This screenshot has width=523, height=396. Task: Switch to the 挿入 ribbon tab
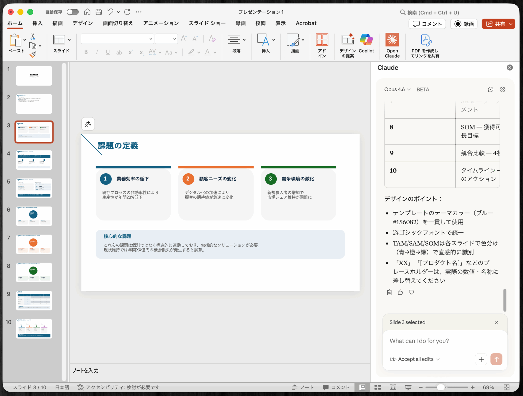click(x=37, y=23)
